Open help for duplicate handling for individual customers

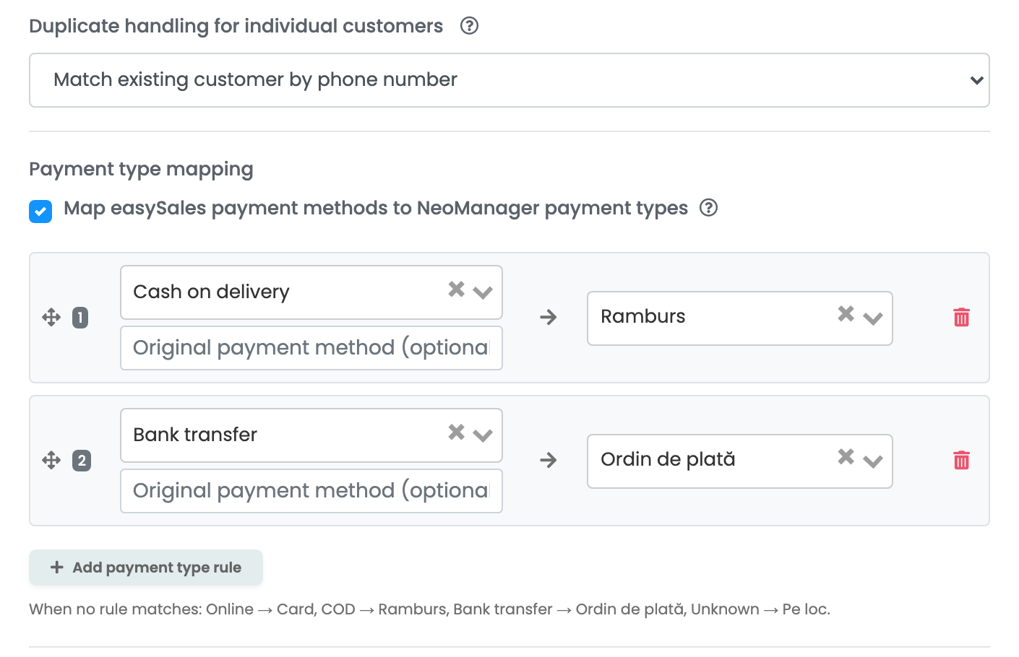469,26
